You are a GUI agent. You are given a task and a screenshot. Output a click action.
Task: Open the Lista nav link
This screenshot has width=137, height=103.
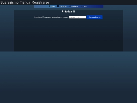[85, 6]
